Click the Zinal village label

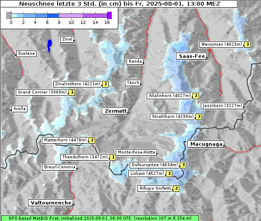(67, 39)
